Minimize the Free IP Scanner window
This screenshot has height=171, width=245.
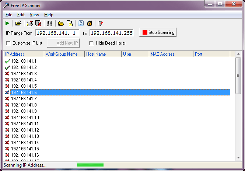(210, 4)
